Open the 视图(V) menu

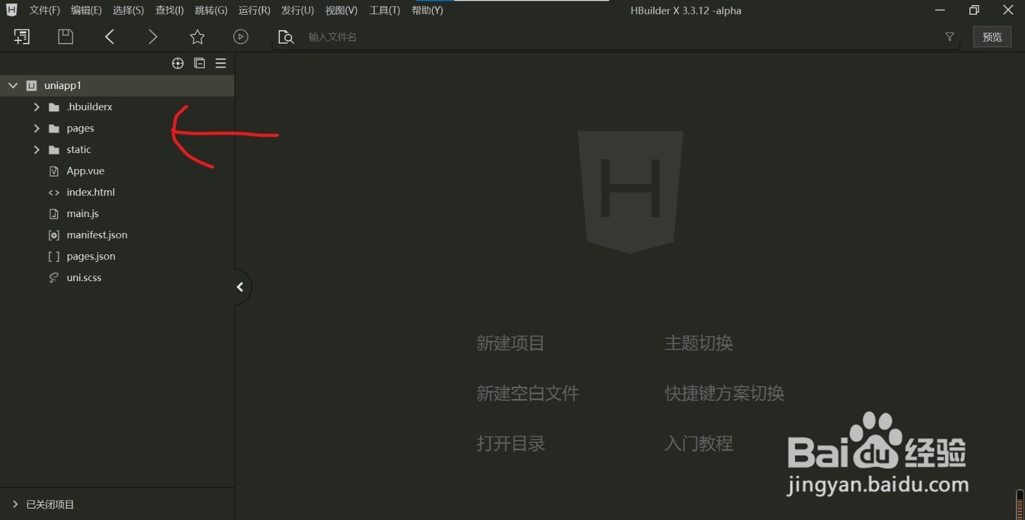coord(341,10)
